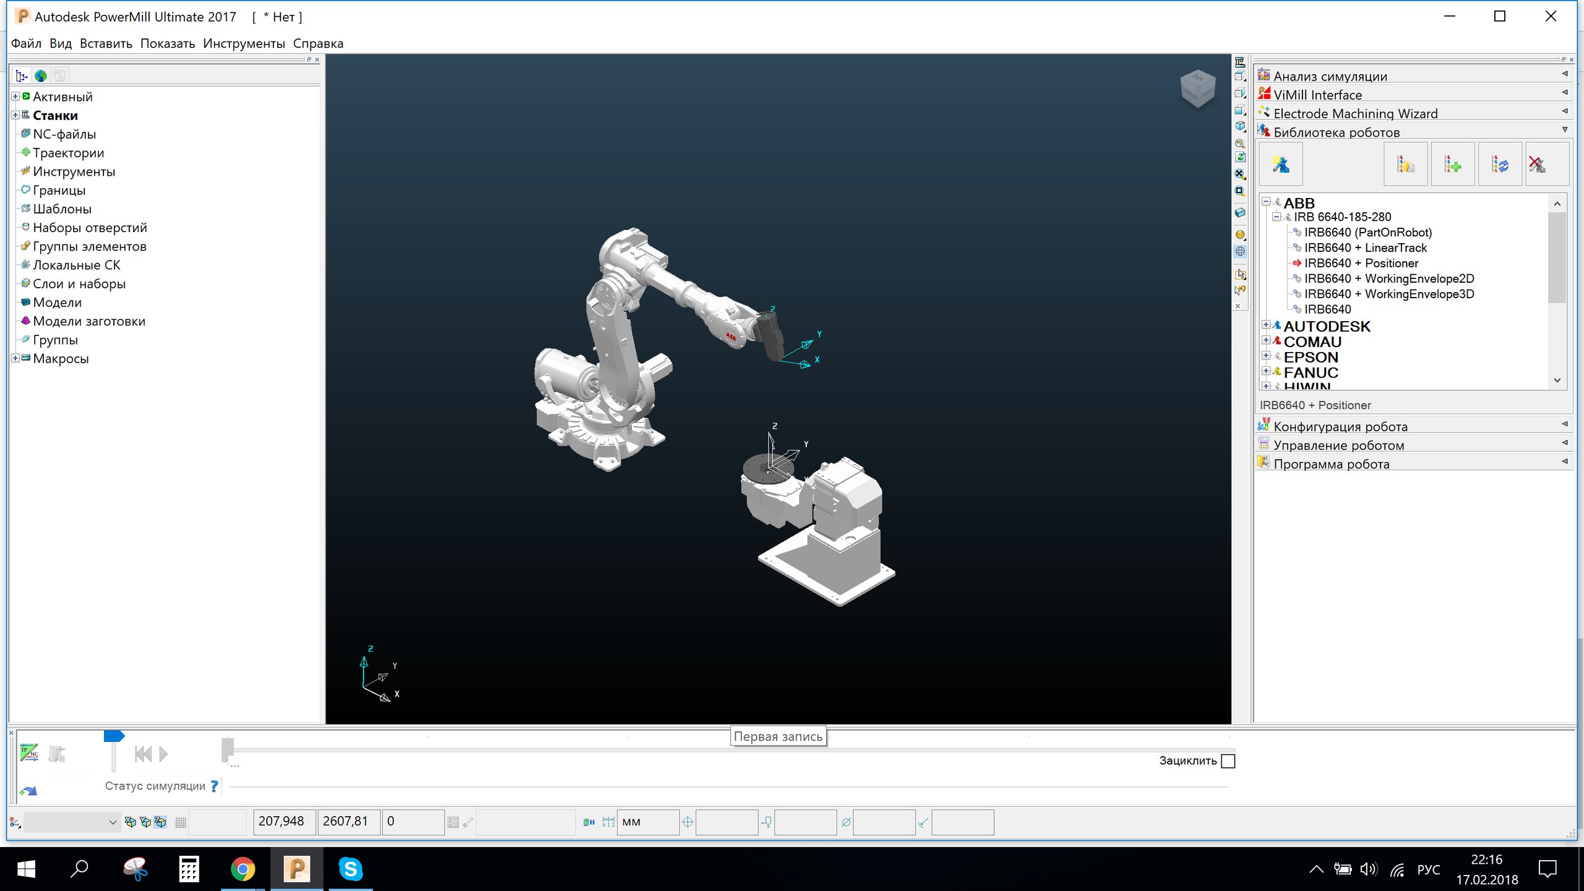
Task: Expand the FANUC robot brand
Action: point(1266,371)
